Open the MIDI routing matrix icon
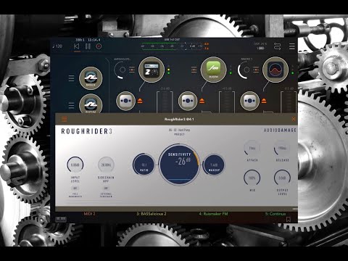 [277, 46]
